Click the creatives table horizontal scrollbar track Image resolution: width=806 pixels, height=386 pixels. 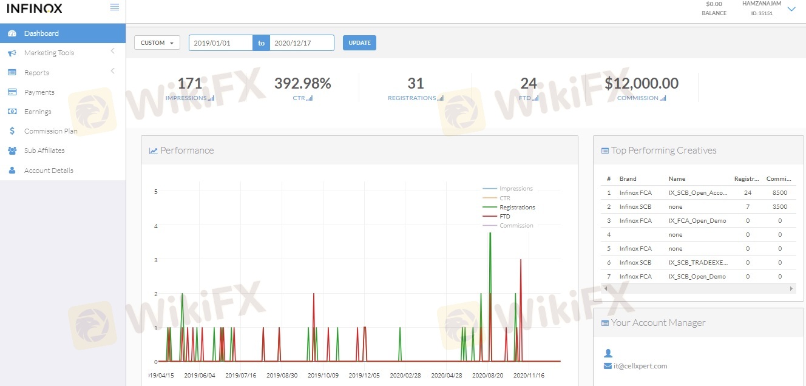click(698, 289)
